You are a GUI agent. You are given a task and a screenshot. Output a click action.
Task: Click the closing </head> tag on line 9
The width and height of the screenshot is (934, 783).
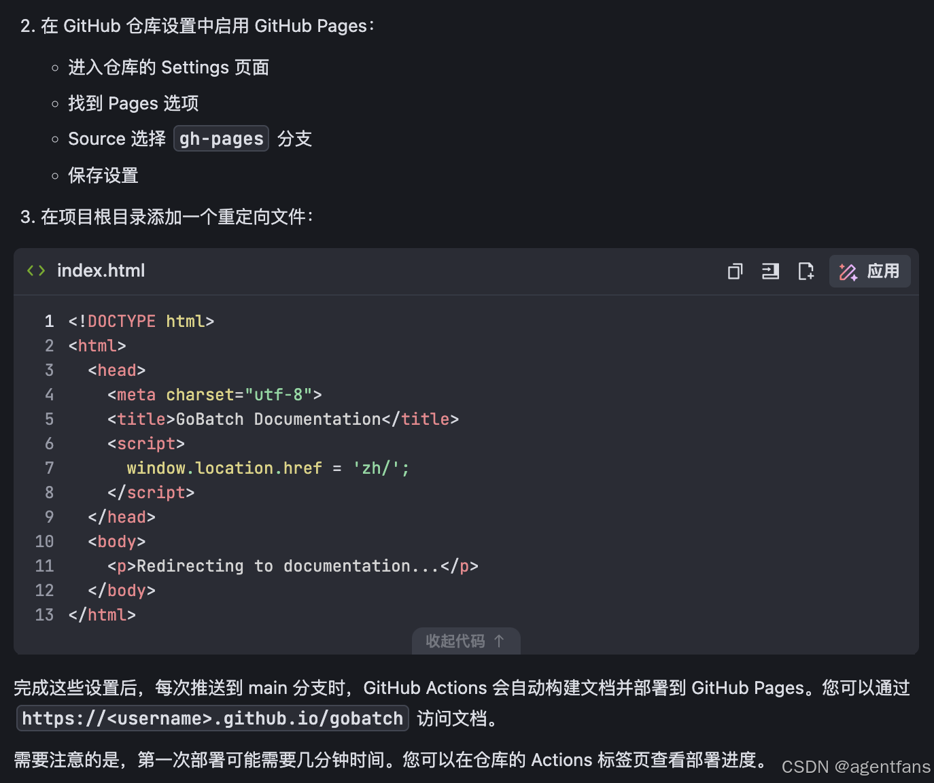[122, 517]
